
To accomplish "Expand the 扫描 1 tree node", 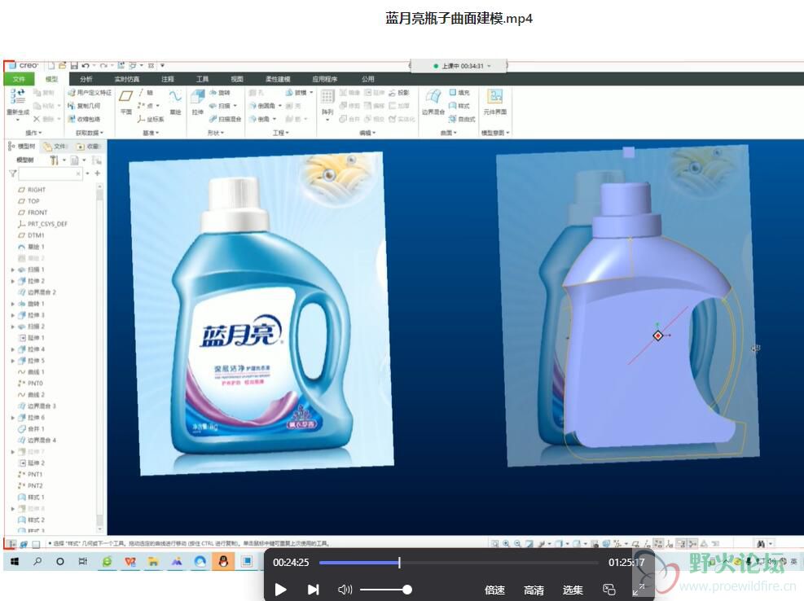I will (13, 270).
